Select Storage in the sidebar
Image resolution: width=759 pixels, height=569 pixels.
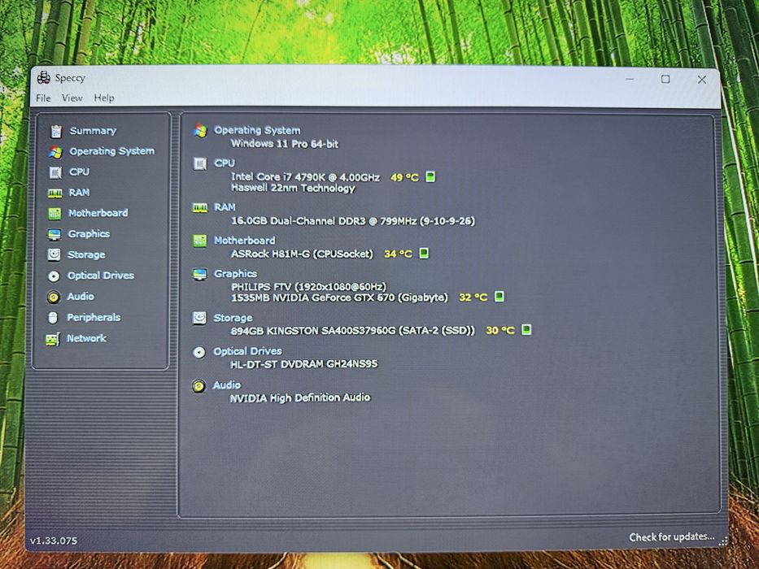86,254
